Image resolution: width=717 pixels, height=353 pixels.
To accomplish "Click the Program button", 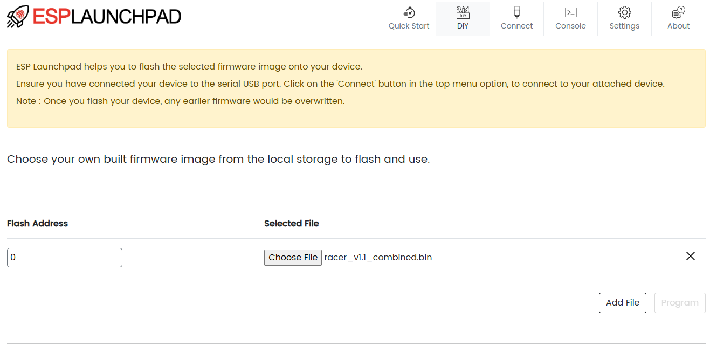I will [x=679, y=303].
